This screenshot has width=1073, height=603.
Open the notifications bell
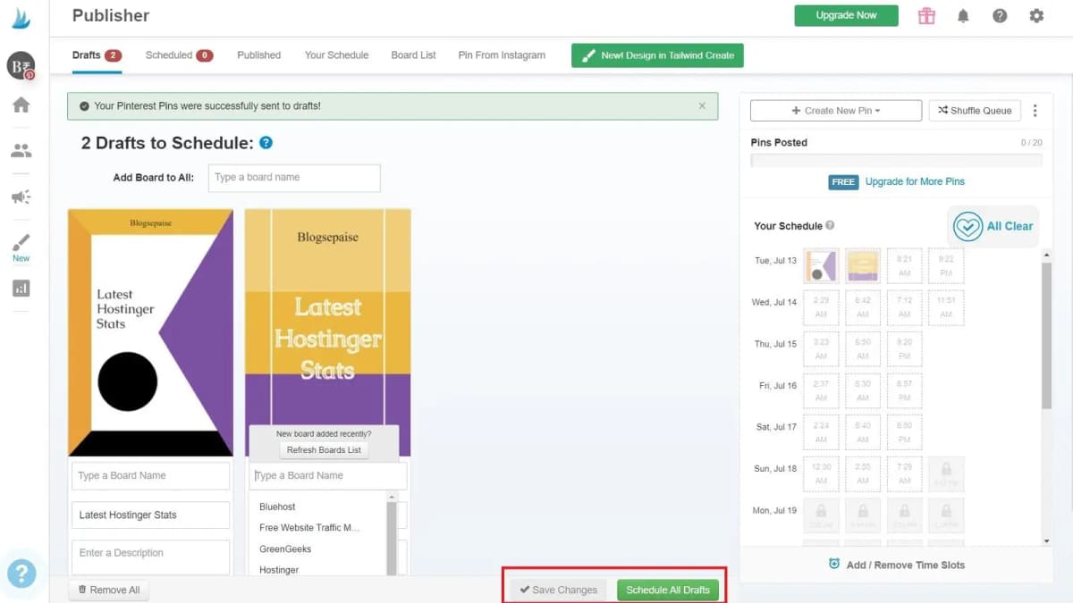pos(963,16)
